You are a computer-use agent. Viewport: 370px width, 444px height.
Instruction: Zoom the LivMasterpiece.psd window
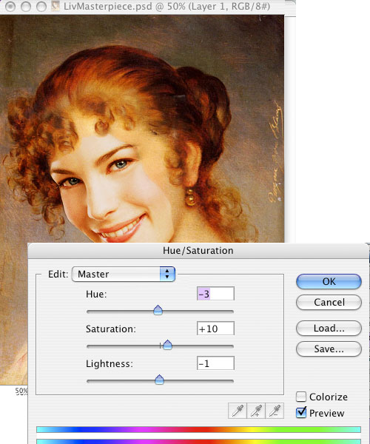coord(41,6)
